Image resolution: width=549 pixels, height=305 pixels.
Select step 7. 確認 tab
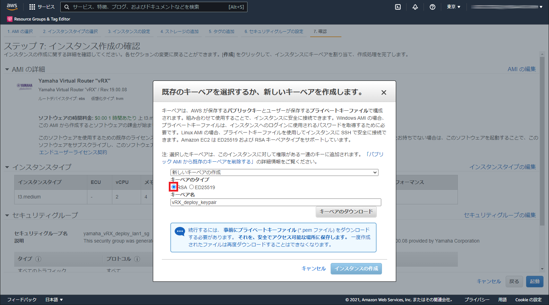[x=320, y=32]
